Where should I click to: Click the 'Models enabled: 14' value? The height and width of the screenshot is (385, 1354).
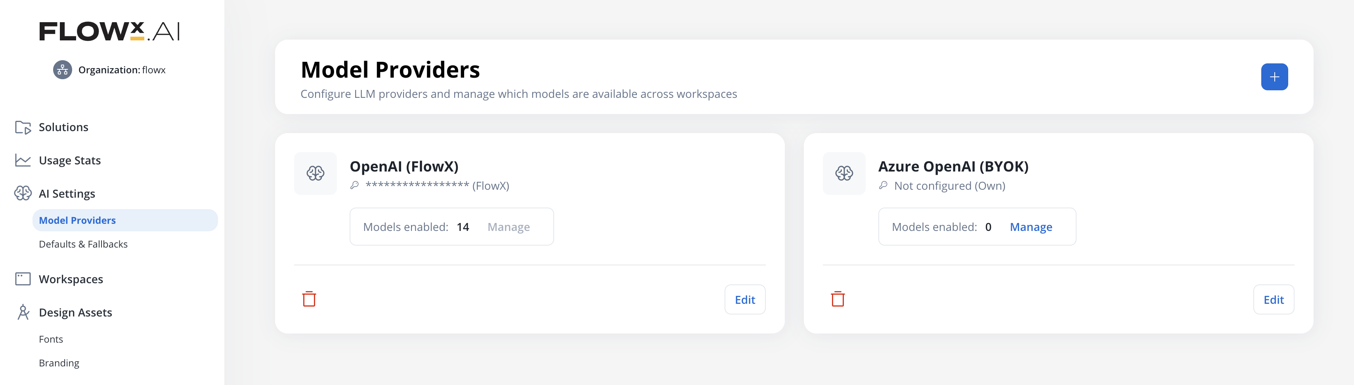pos(463,227)
